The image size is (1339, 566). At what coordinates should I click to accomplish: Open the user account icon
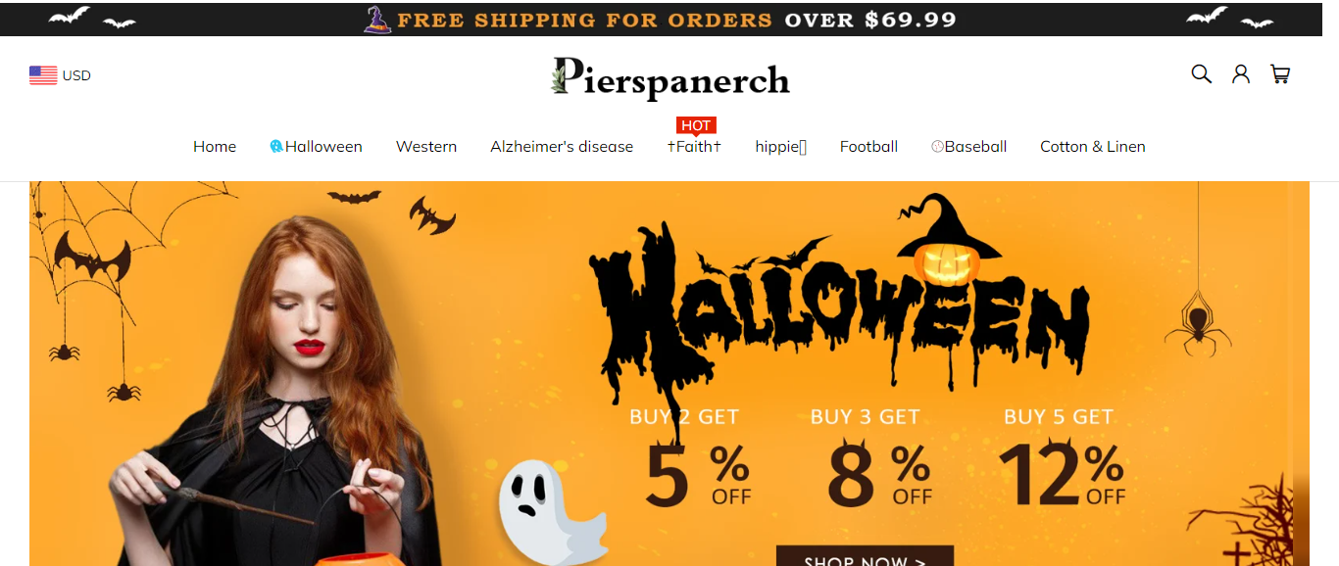click(1241, 74)
